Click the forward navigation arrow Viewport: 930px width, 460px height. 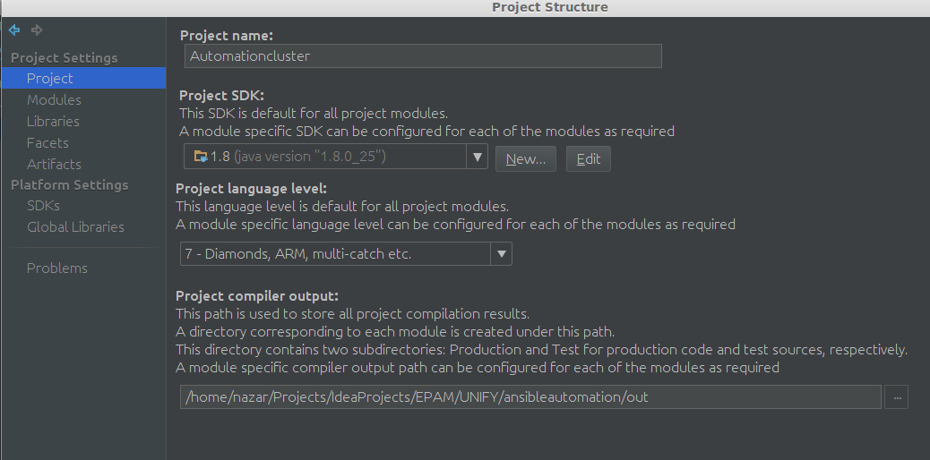click(x=37, y=30)
